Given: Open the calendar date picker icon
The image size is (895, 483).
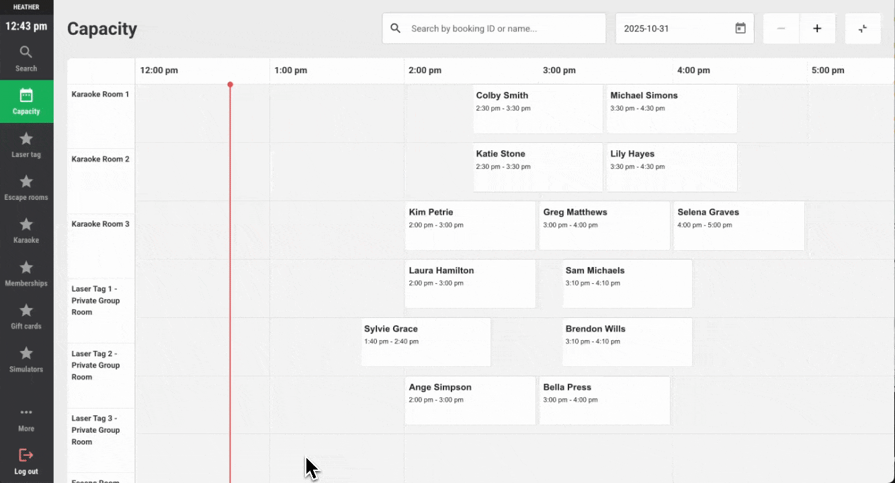Looking at the screenshot, I should click(x=740, y=29).
